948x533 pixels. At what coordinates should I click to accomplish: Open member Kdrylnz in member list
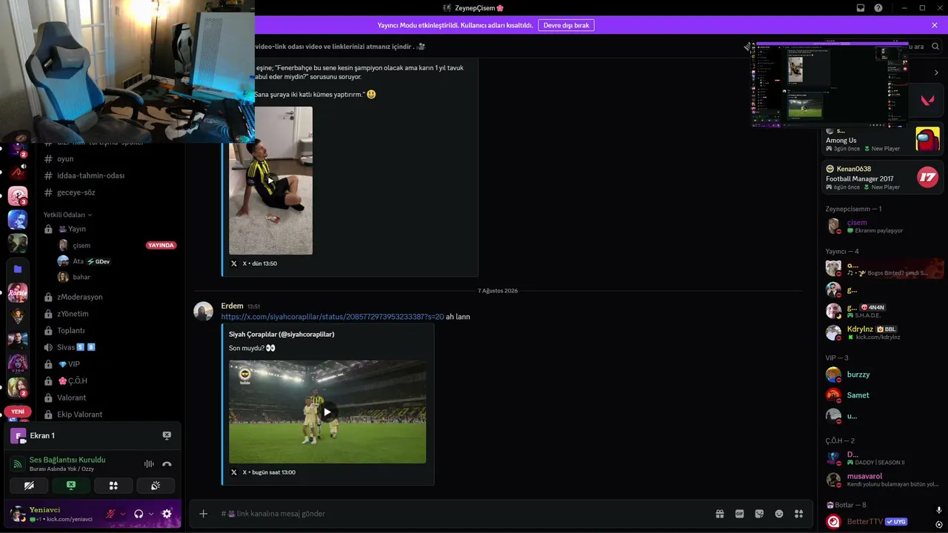pyautogui.click(x=883, y=332)
